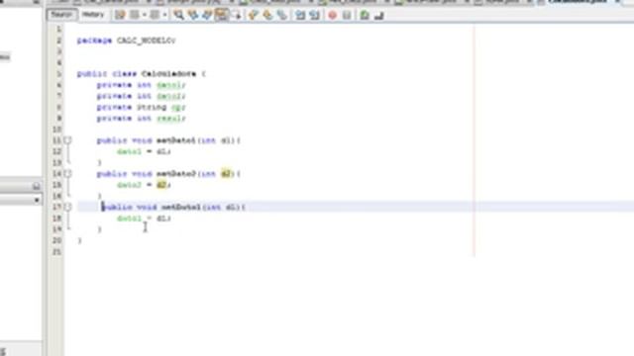Click setDato1 method signature on line 11

click(x=168, y=140)
